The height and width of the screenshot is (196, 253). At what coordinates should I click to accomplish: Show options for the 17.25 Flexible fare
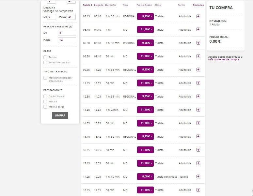(x=198, y=176)
